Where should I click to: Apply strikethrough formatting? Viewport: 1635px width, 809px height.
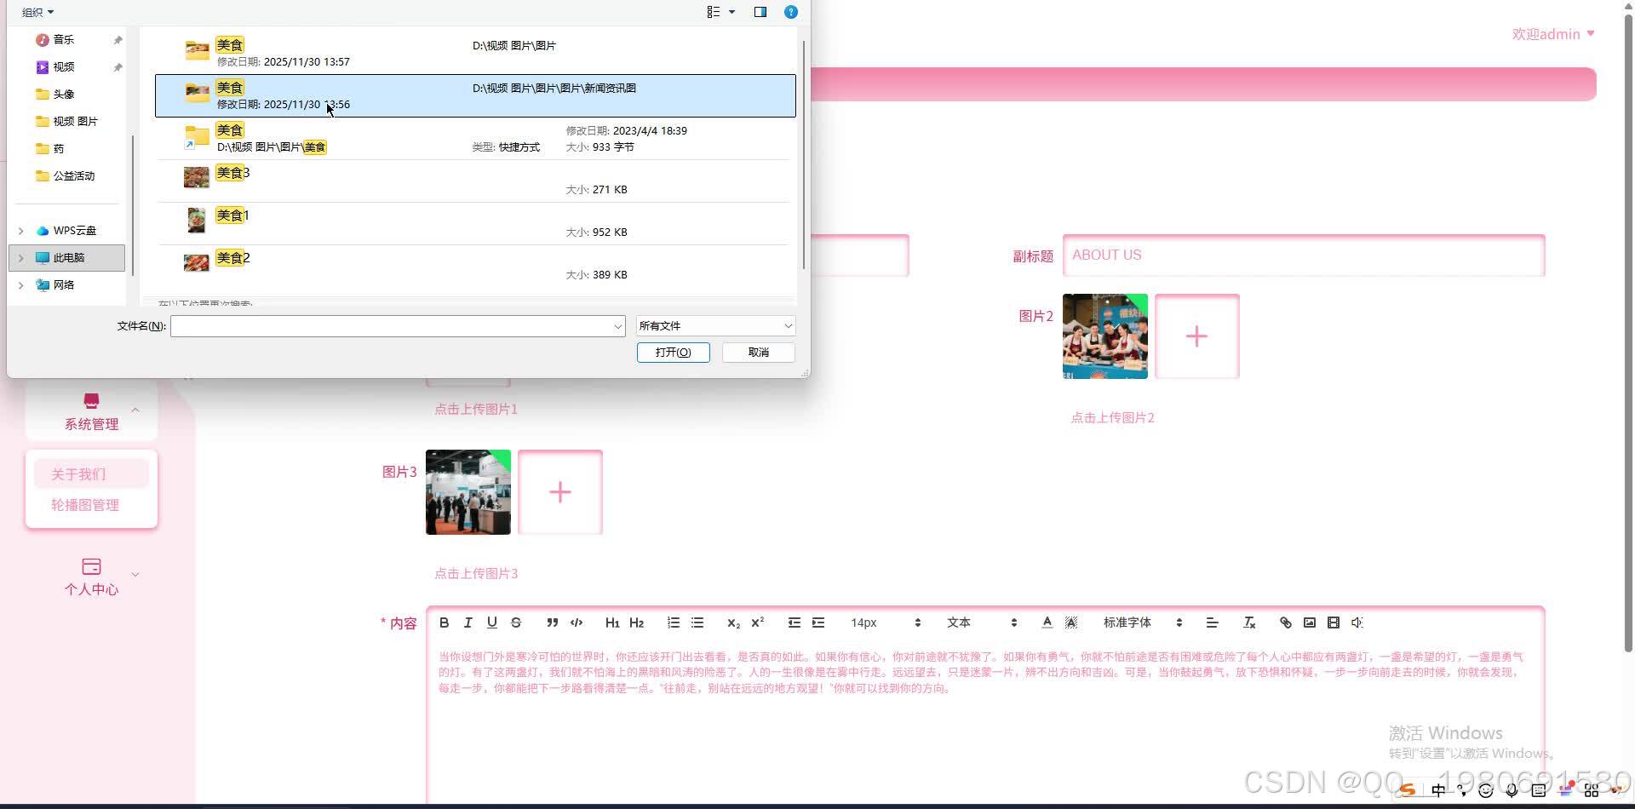pos(515,623)
